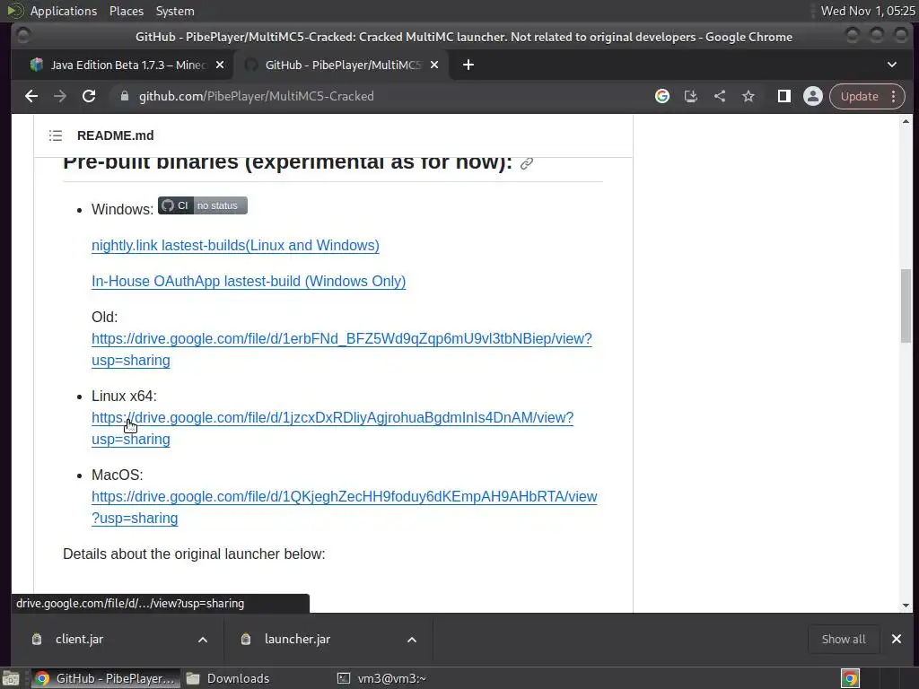Click README.md heading label

116,136
